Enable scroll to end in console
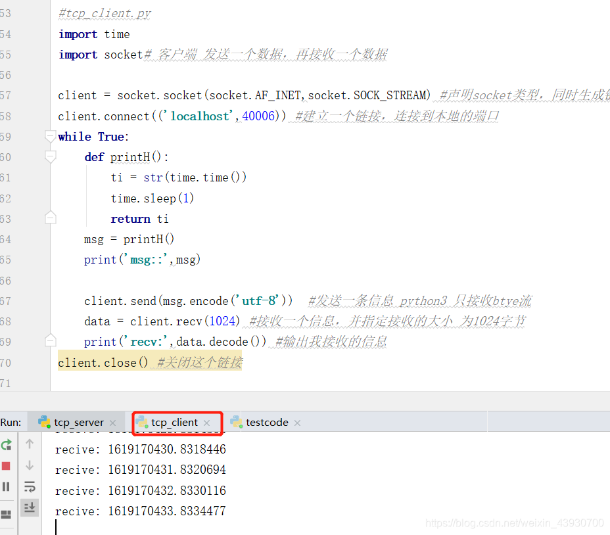Viewport: 610px width, 535px height. (x=30, y=507)
